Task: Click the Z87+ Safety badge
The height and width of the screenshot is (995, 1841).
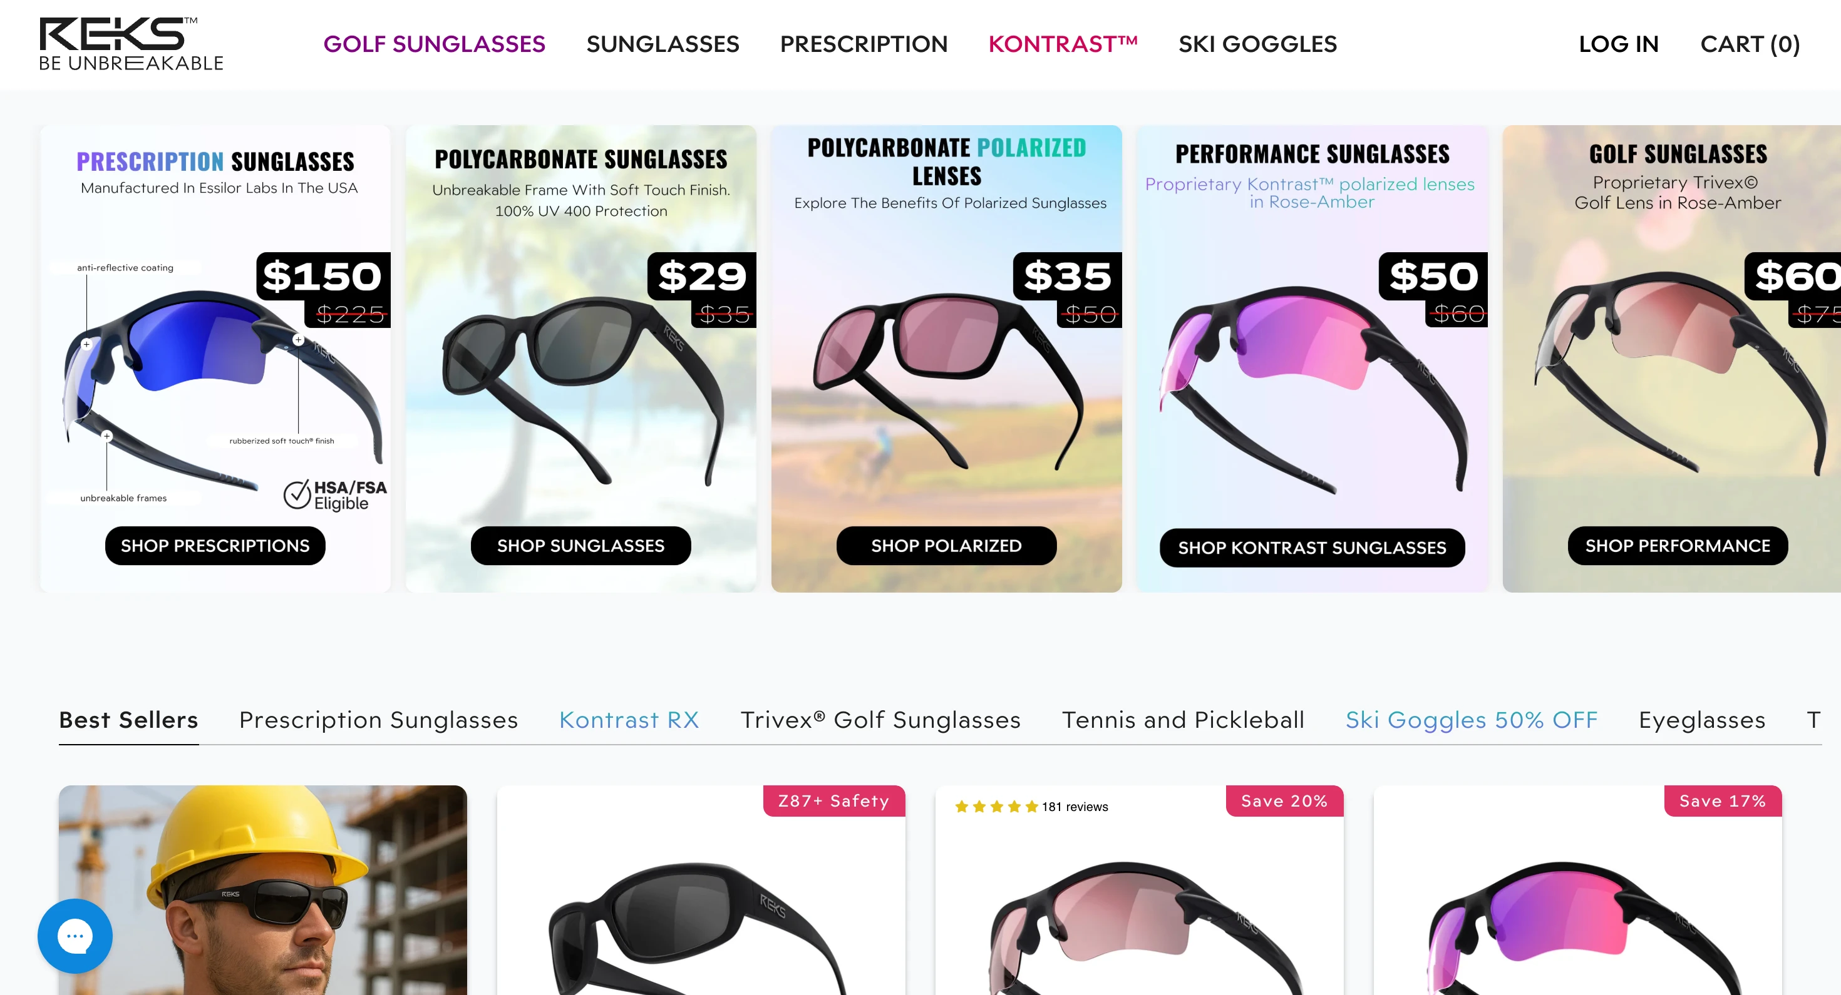Action: tap(834, 801)
